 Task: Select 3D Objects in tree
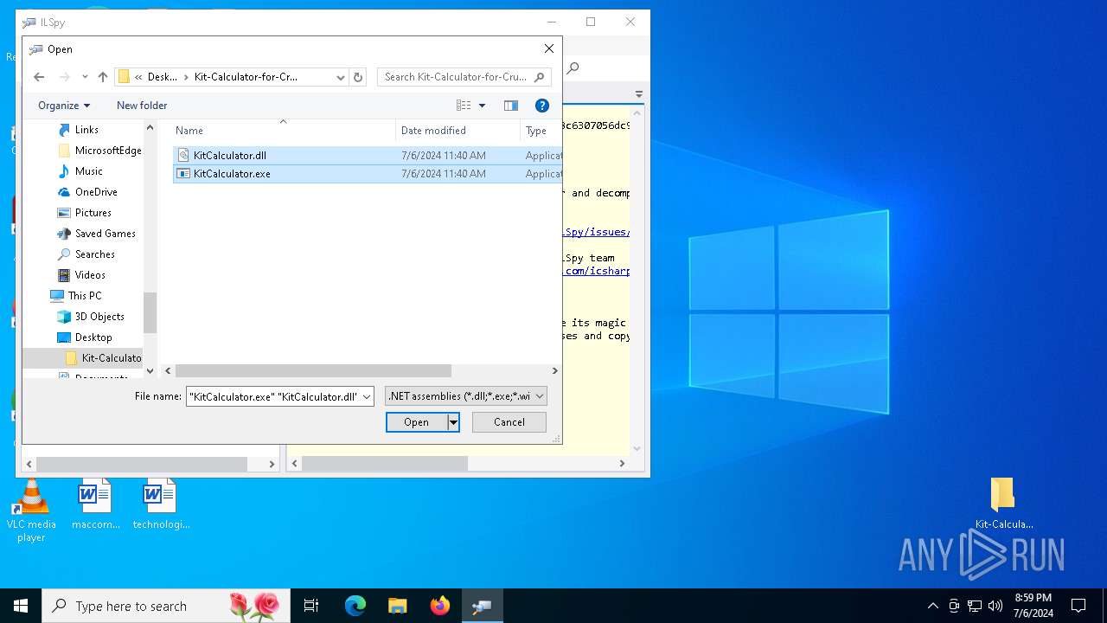tap(99, 317)
